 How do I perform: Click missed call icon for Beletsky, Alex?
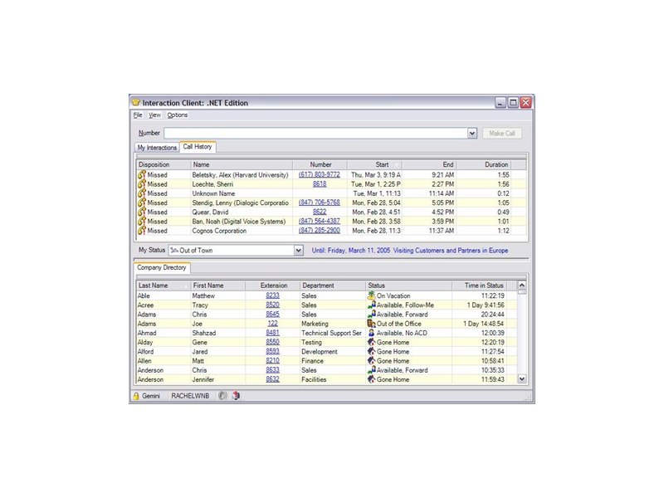(x=141, y=175)
